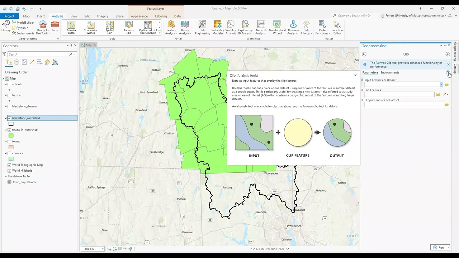Open the Spatial Join tool
Viewport: 459px width, 258px height.
pos(110,28)
